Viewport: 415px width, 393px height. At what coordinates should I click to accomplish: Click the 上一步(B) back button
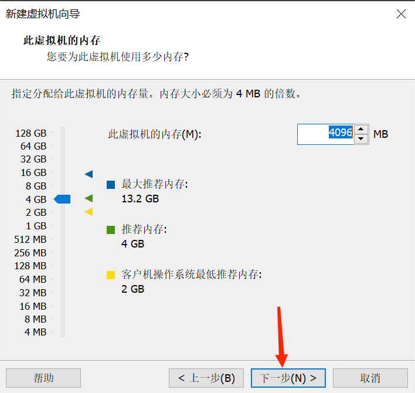click(206, 378)
